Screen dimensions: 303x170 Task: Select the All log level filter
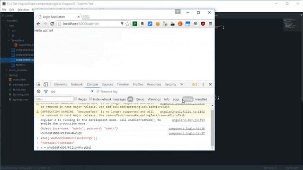click(130, 99)
